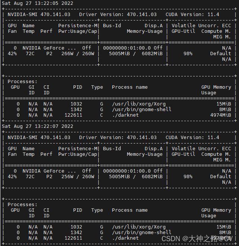The image size is (239, 246).
Task: Click 98% GPU utilization in the 13:22:07 output
Action: pyautogui.click(x=188, y=177)
